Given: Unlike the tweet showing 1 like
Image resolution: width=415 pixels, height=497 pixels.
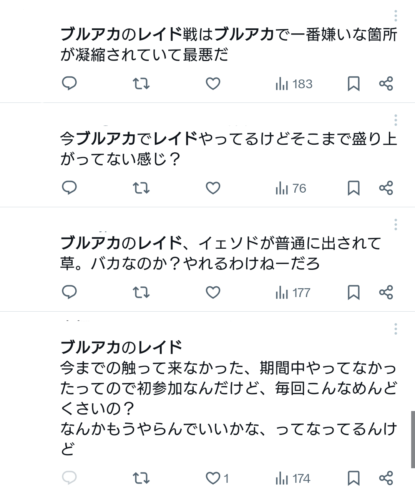Looking at the screenshot, I should [213, 478].
